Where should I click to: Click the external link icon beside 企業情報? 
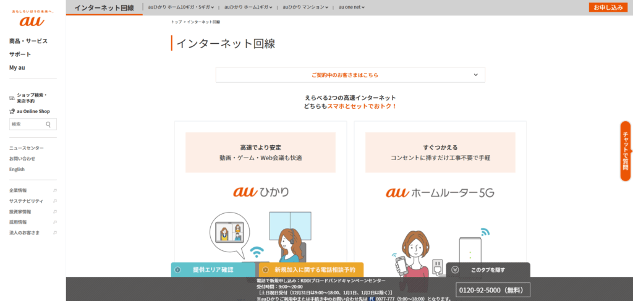(x=54, y=190)
